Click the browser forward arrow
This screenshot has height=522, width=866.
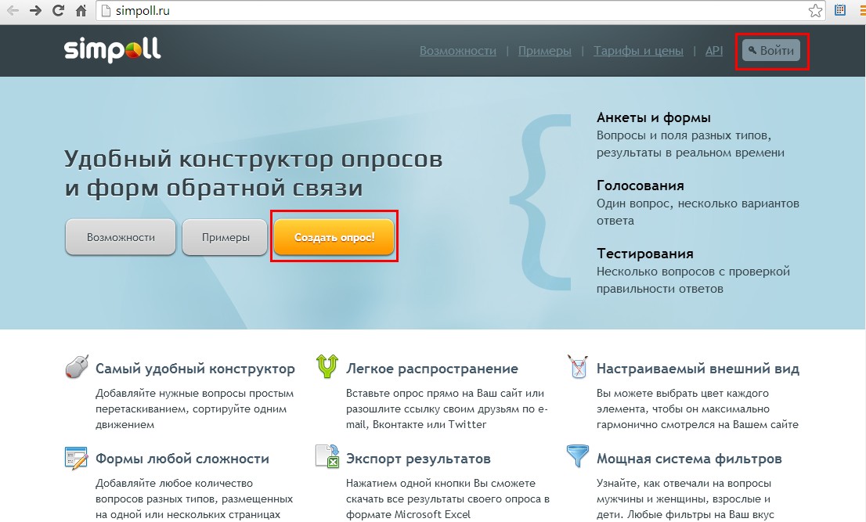pos(36,11)
